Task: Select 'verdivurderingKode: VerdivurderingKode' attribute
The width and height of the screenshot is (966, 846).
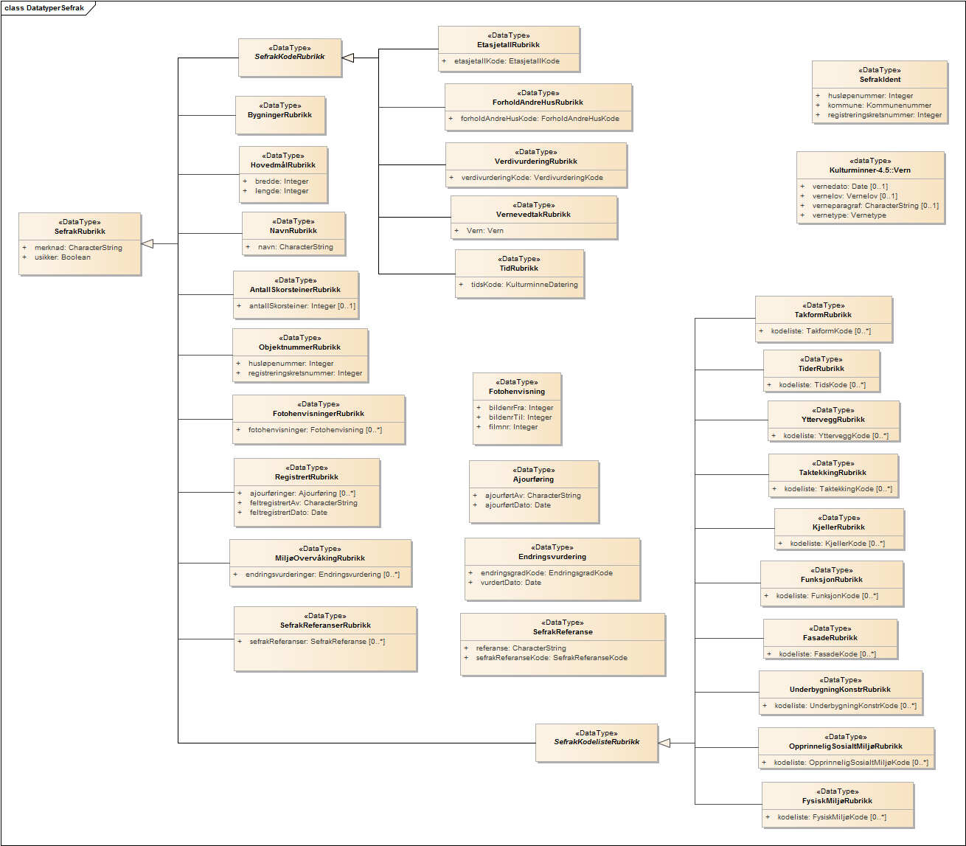Action: [532, 178]
